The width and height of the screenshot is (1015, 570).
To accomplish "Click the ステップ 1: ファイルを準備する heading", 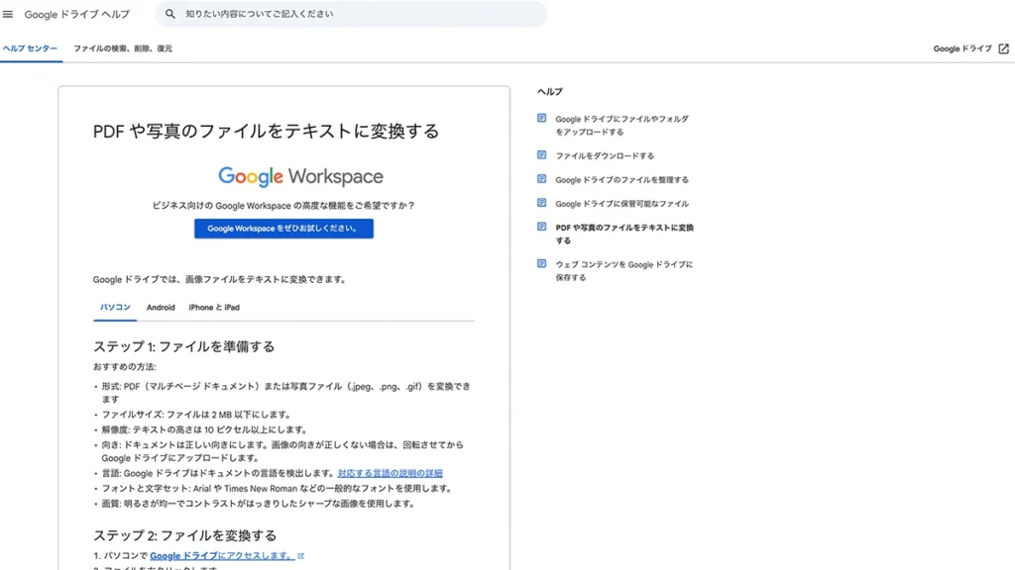I will click(x=183, y=347).
